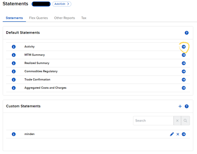Open the Other Reports tab
This screenshot has width=197, height=154.
(64, 18)
